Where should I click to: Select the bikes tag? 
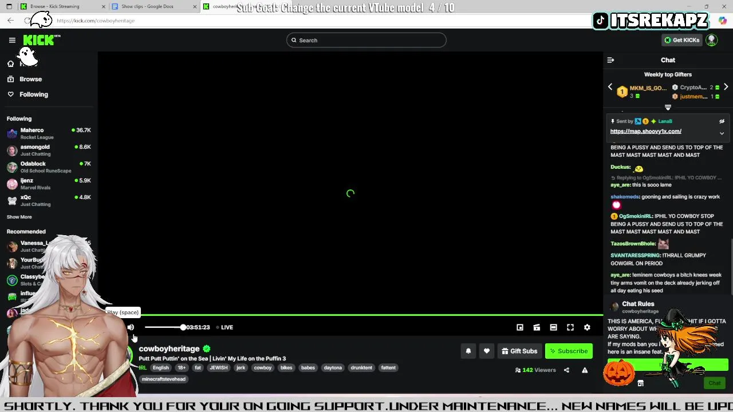coord(286,368)
